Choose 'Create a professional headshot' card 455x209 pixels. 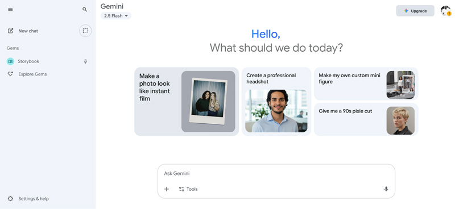(276, 102)
